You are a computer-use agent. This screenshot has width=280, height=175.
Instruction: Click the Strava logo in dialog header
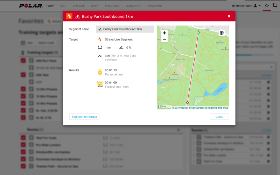click(x=69, y=16)
